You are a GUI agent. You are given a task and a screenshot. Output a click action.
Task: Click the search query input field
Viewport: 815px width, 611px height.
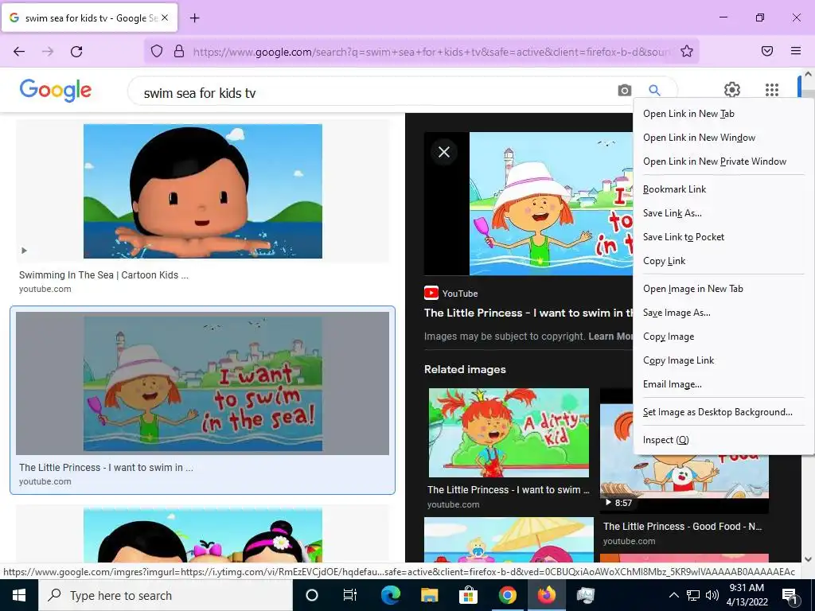point(374,93)
